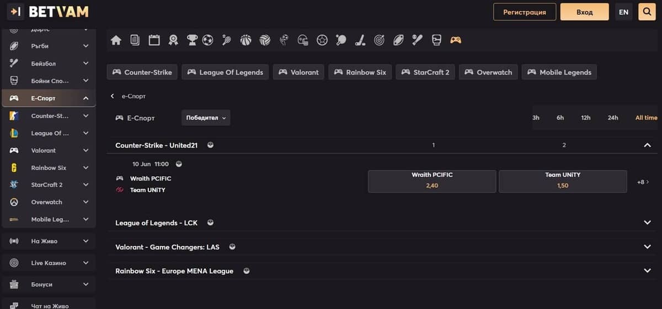
Task: Expand the Valorant - Game Changers: LAS row
Action: [647, 247]
